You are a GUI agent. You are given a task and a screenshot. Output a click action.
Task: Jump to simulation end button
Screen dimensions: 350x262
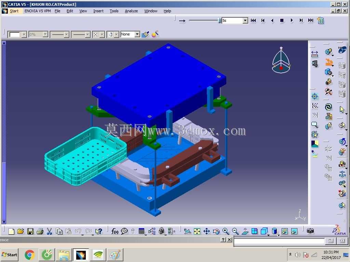click(310, 20)
